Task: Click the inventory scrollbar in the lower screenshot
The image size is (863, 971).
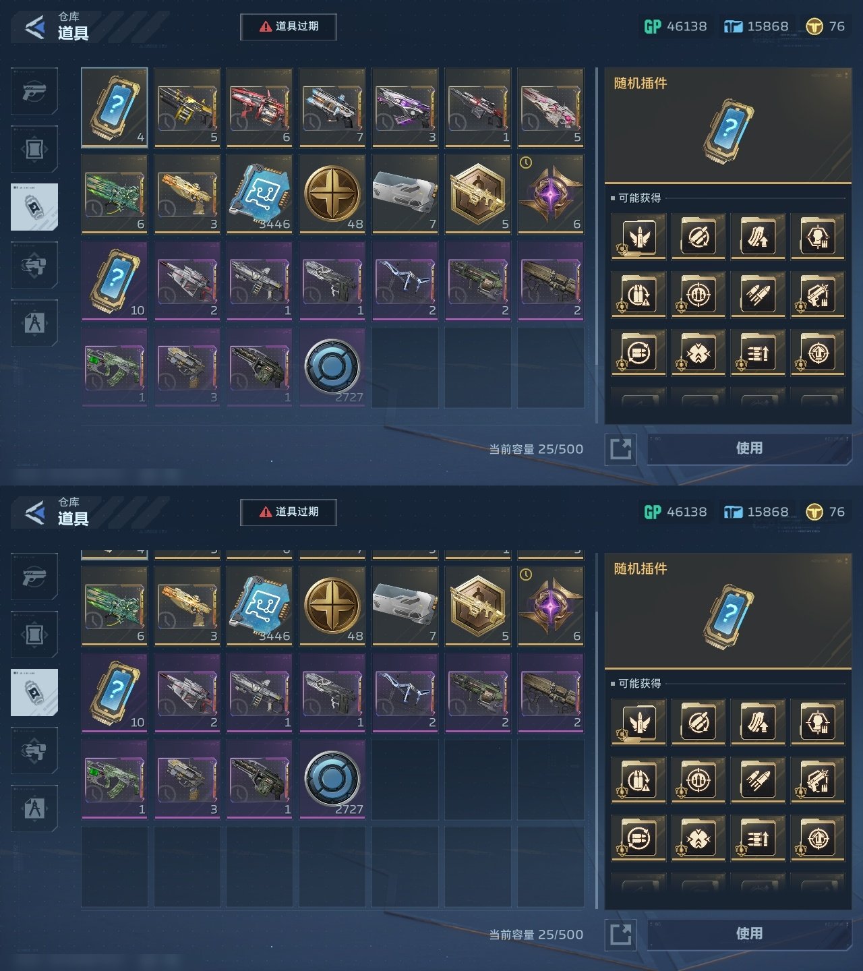Action: pyautogui.click(x=596, y=731)
